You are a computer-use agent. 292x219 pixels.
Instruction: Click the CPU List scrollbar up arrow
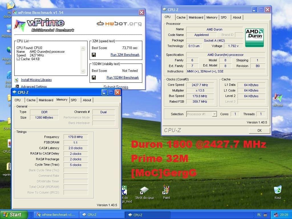click(83, 48)
